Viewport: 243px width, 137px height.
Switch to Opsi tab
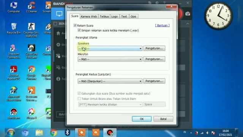click(133, 16)
